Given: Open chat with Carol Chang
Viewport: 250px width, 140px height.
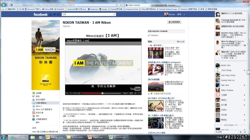Looking at the screenshot, I should point(230,70).
